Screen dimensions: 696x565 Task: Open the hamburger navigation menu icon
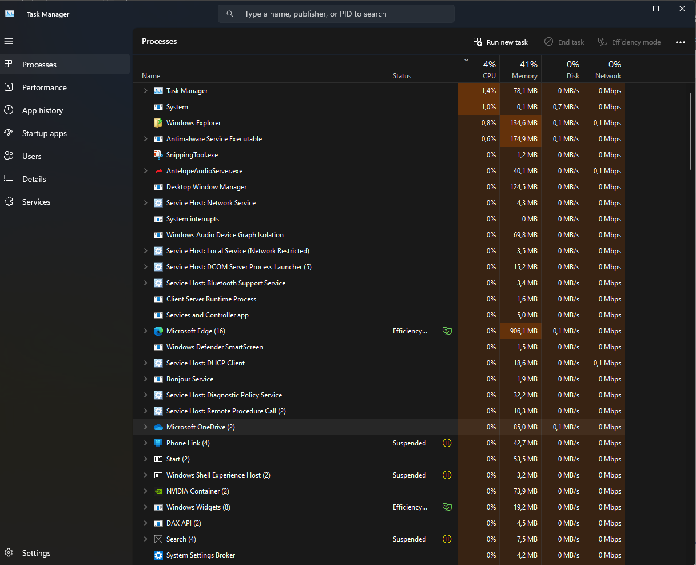[x=9, y=41]
